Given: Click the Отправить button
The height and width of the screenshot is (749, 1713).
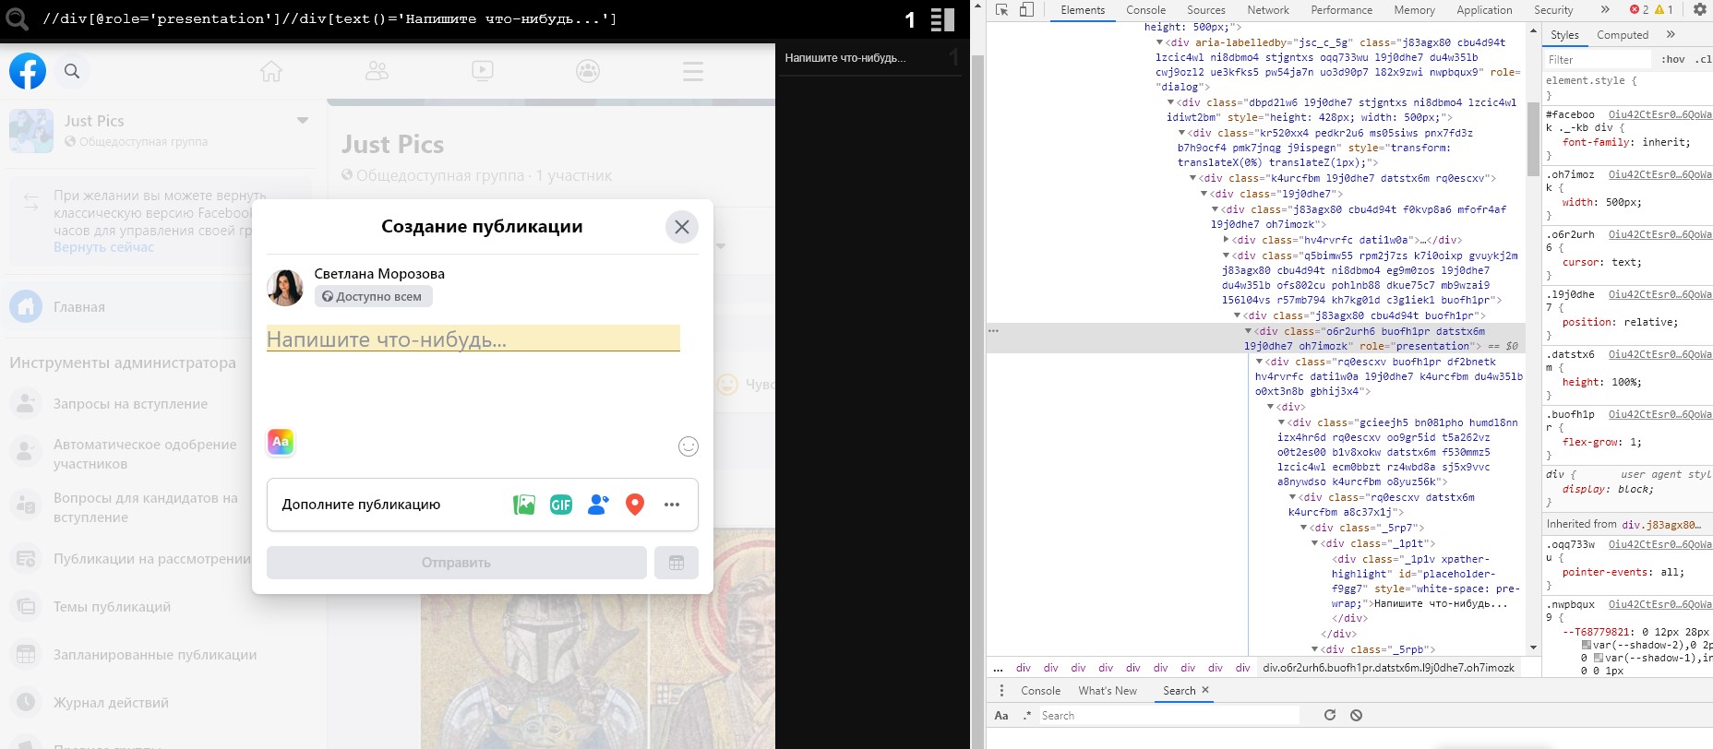Looking at the screenshot, I should coord(457,563).
